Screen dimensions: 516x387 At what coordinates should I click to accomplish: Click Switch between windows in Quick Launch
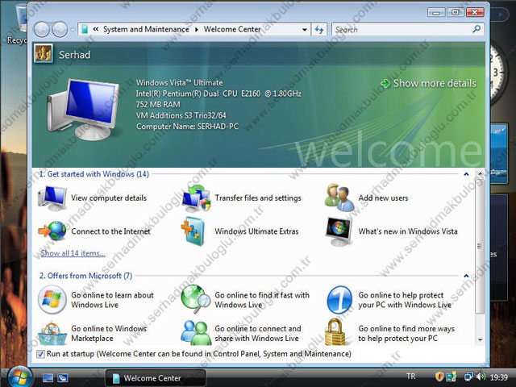point(63,378)
